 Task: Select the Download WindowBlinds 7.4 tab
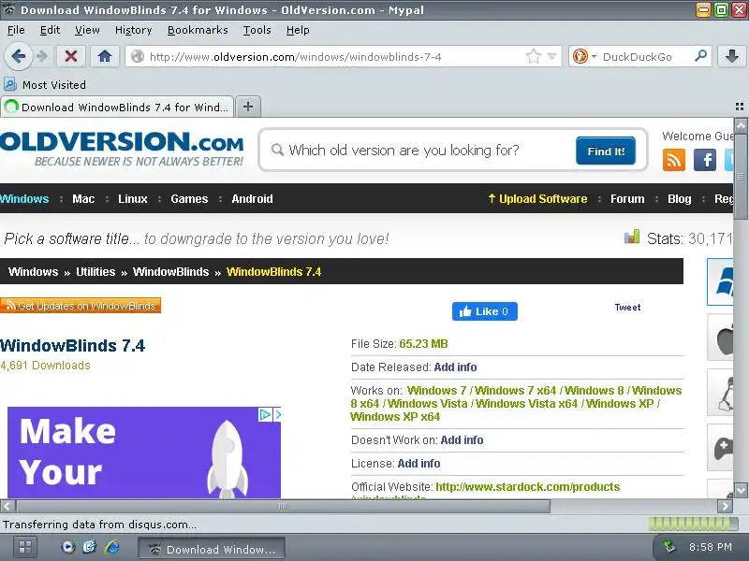tap(117, 107)
